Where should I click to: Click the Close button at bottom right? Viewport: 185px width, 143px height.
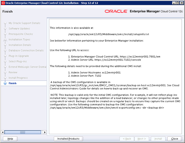175,139
